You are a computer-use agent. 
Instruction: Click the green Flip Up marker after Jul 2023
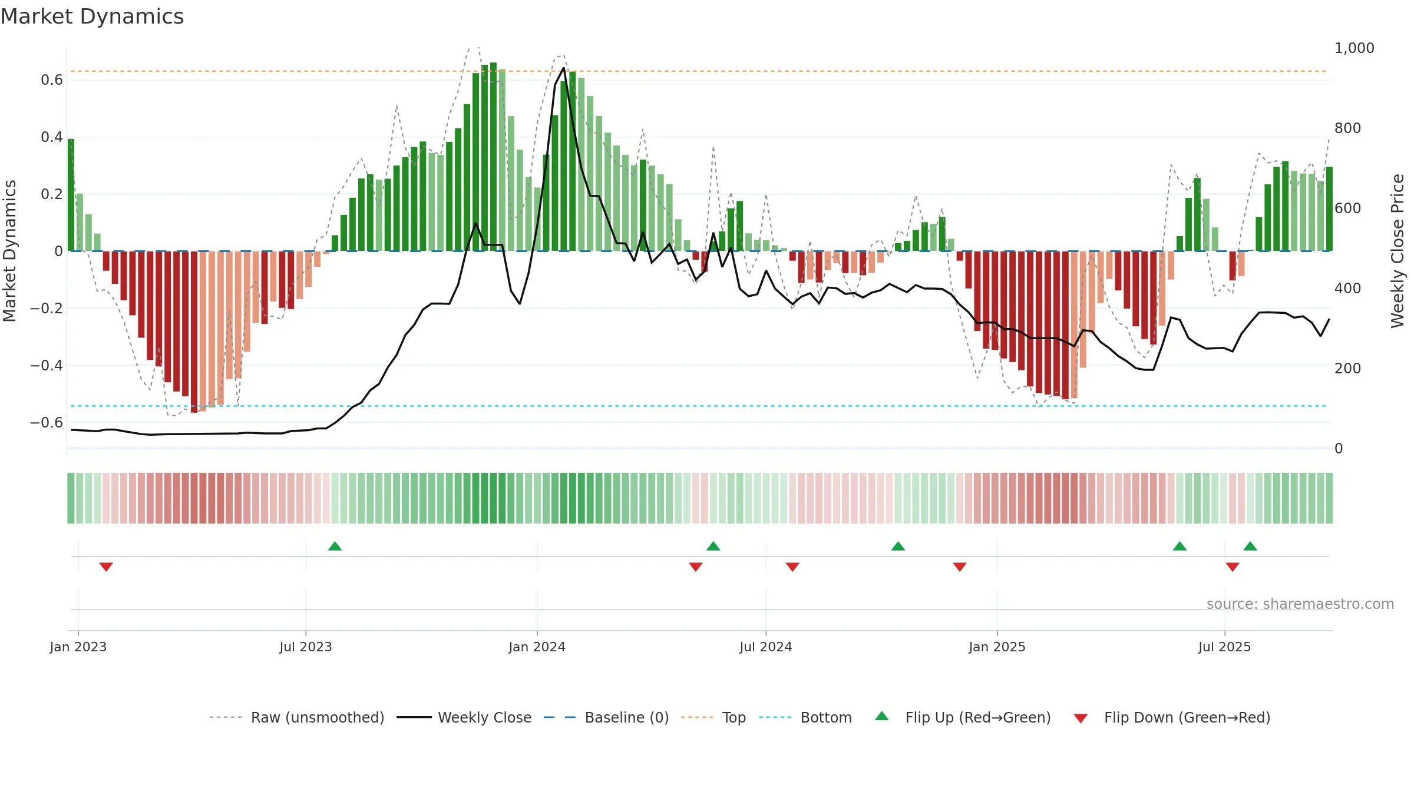[x=335, y=546]
